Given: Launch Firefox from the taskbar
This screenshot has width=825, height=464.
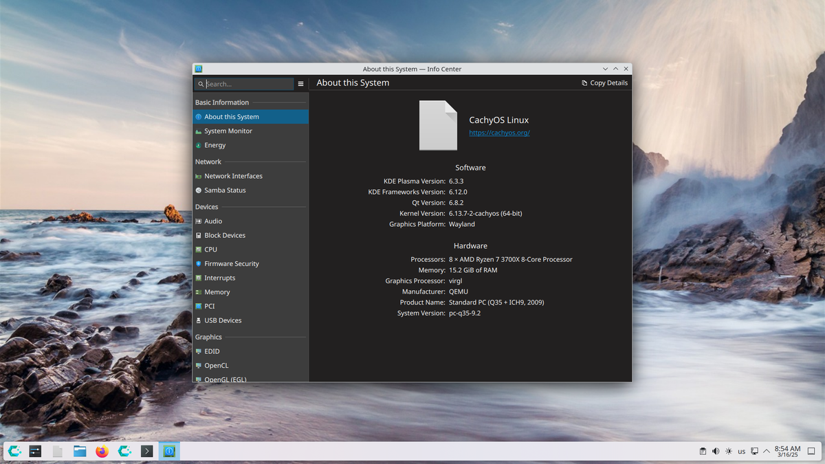Looking at the screenshot, I should (102, 451).
